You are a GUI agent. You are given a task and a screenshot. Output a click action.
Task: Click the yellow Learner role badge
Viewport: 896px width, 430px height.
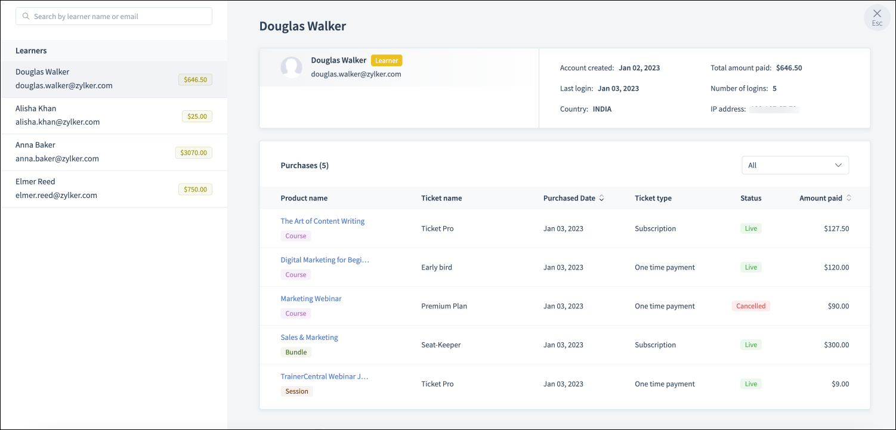click(387, 60)
